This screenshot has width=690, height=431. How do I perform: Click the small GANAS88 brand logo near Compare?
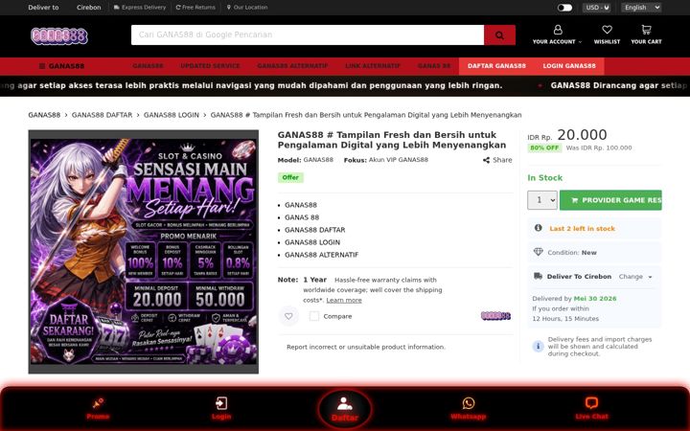pyautogui.click(x=495, y=316)
